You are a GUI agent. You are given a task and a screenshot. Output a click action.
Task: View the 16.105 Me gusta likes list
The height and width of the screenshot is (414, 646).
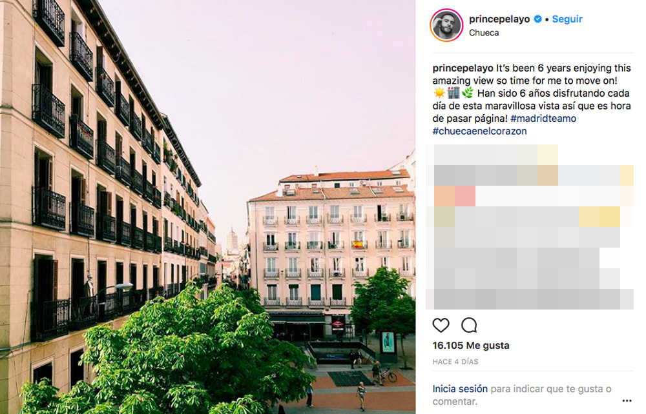[x=471, y=346]
